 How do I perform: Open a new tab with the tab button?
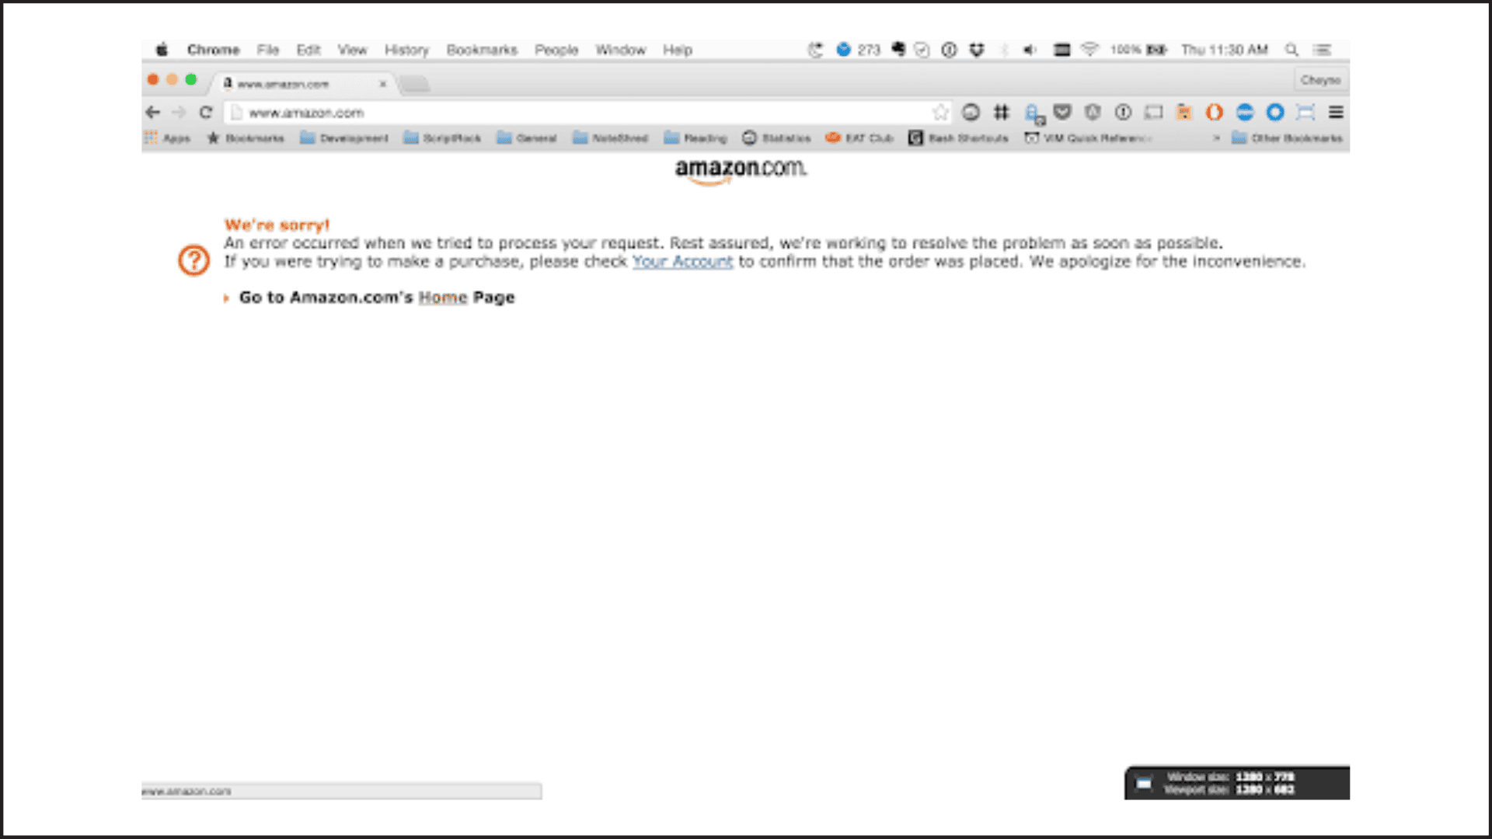click(x=416, y=84)
